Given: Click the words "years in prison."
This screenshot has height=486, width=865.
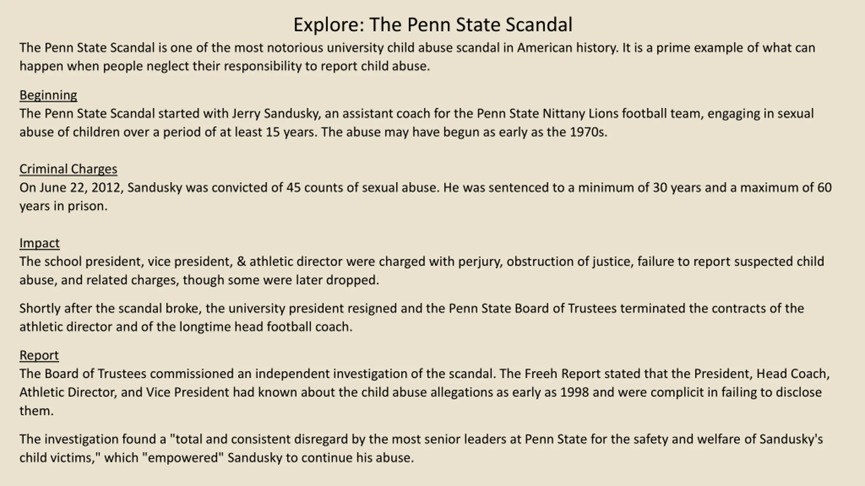Looking at the screenshot, I should [x=63, y=206].
